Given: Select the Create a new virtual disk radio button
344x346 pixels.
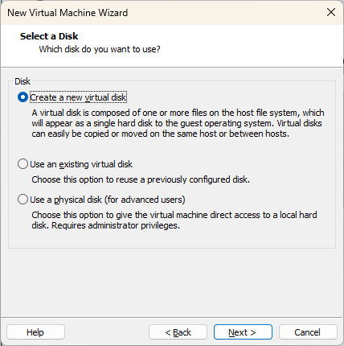Looking at the screenshot, I should (x=23, y=97).
